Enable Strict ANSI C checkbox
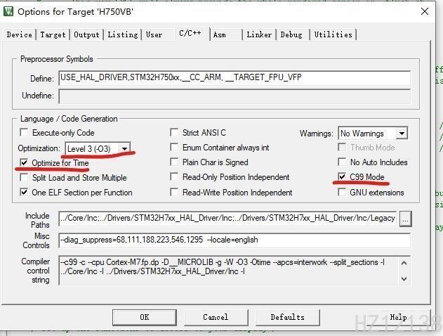Viewport: 443px width, 336px height. (x=174, y=132)
